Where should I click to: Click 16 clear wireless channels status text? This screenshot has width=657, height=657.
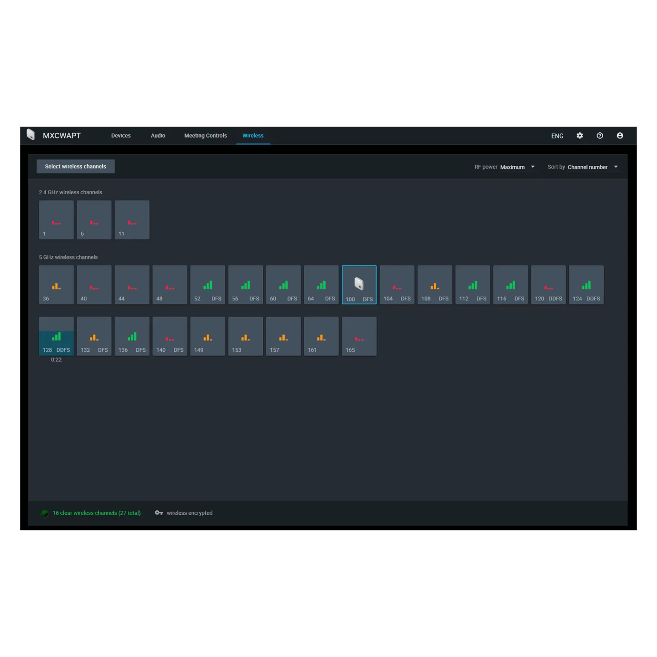coord(97,513)
